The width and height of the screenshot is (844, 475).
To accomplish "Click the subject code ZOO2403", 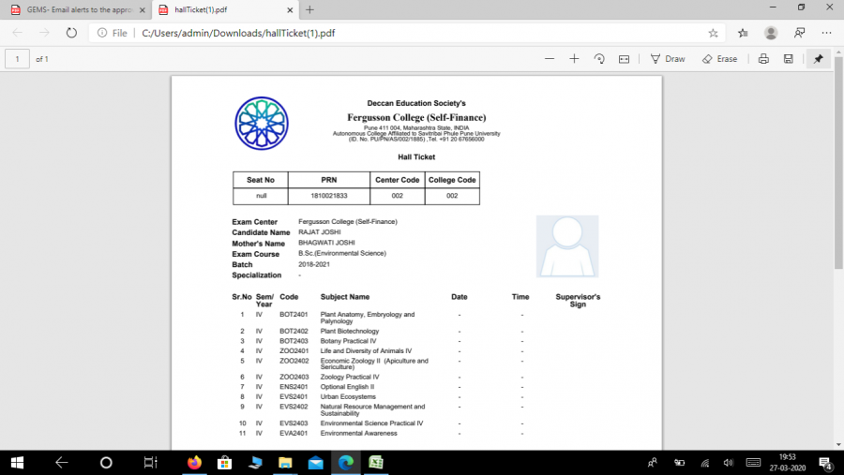I will [294, 377].
